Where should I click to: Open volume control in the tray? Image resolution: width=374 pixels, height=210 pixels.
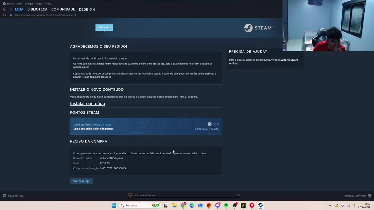(353, 205)
